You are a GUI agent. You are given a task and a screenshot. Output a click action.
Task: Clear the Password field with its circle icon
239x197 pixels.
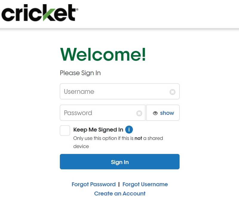click(139, 113)
